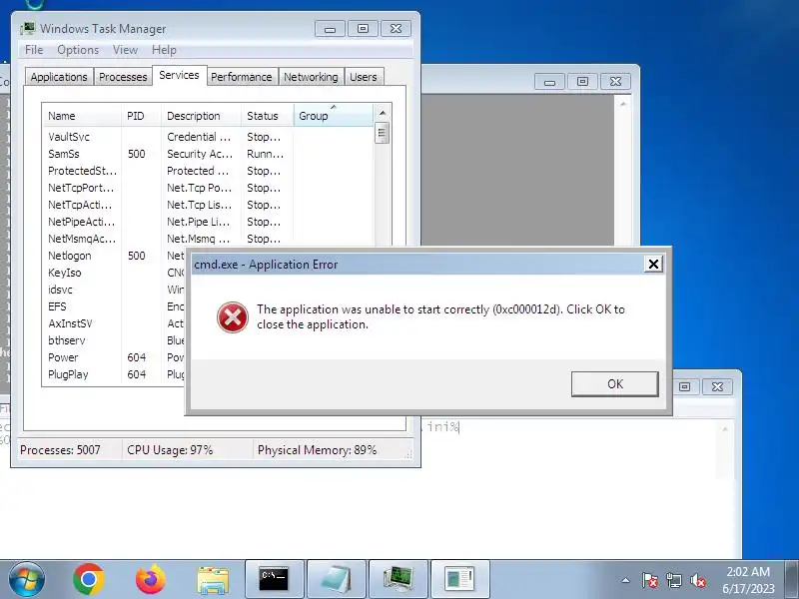Switch to the Processes tab
This screenshot has height=599, width=799.
point(123,77)
